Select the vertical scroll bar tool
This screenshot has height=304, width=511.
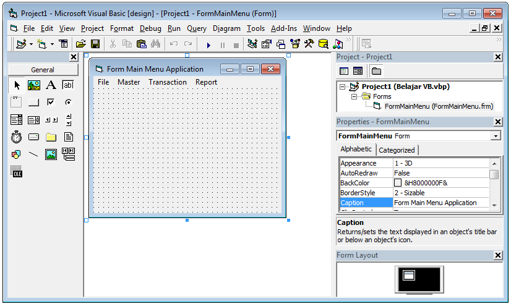(69, 120)
